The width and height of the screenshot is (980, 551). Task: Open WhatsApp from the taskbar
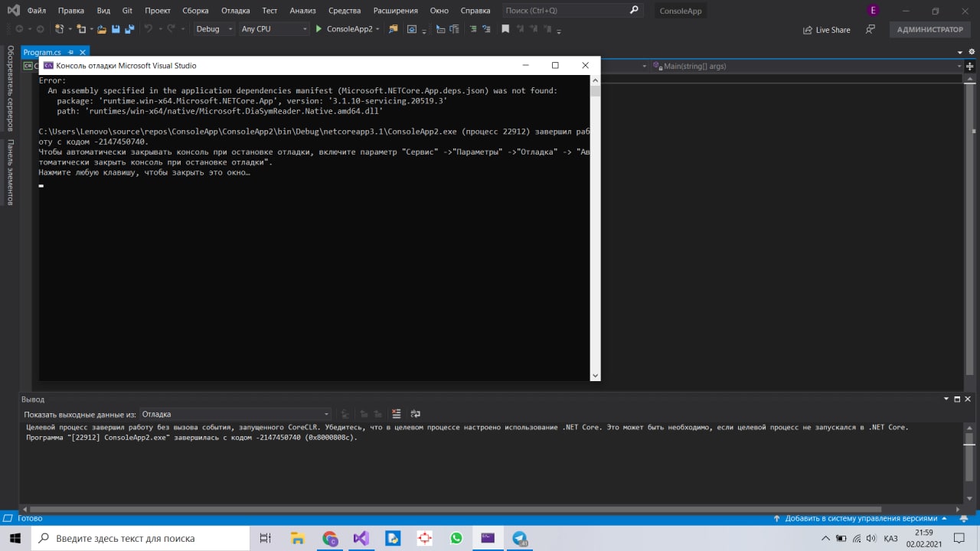point(456,538)
